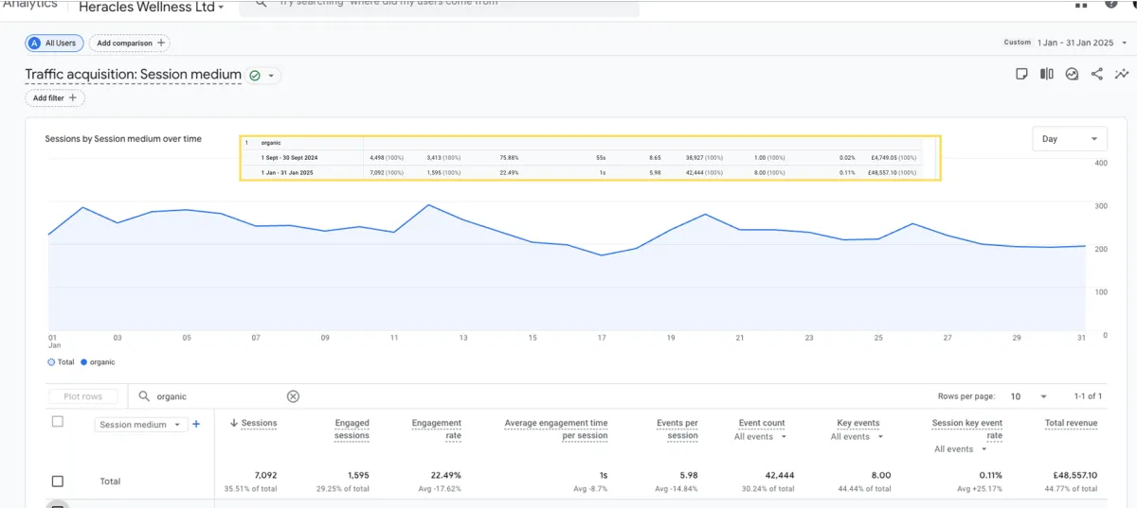1137x508 pixels.
Task: Sort table by Total revenue column
Action: (1071, 423)
